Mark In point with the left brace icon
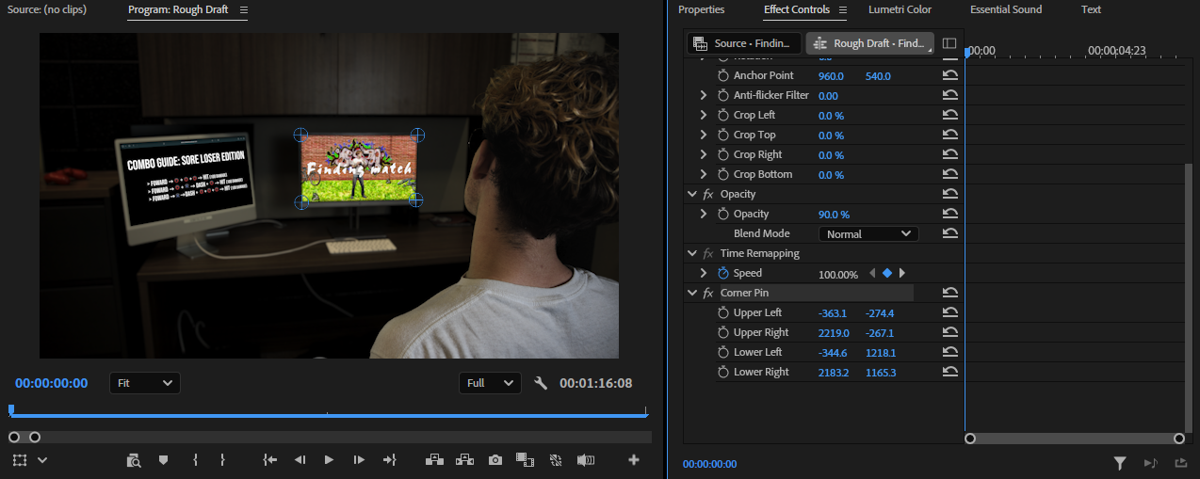1200x479 pixels. click(195, 460)
